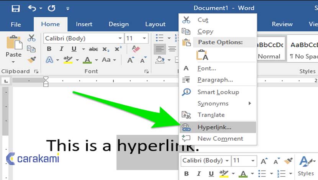Expand underline style options in ribbon
Image resolution: width=318 pixels, height=180 pixels.
tap(84, 49)
